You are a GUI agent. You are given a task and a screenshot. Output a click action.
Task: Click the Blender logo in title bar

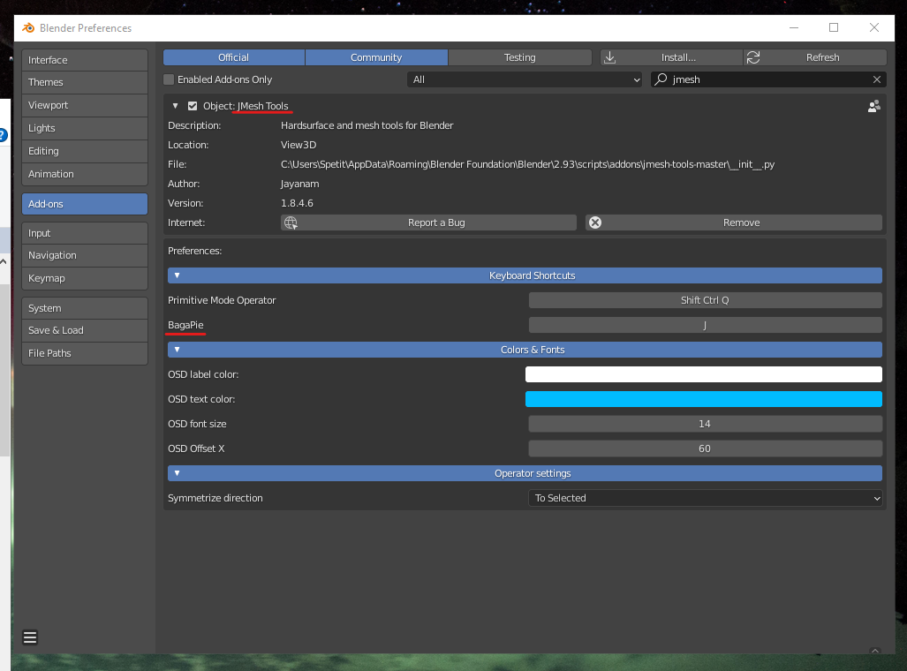[27, 27]
